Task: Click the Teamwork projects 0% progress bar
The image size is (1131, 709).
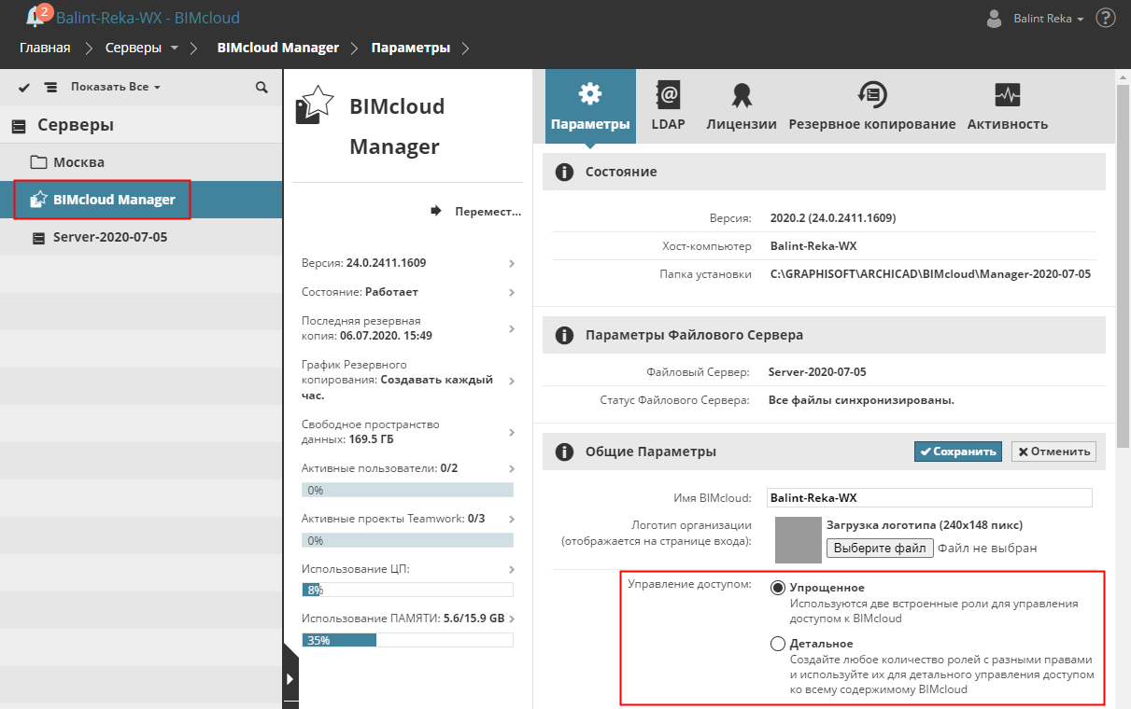Action: [x=407, y=540]
